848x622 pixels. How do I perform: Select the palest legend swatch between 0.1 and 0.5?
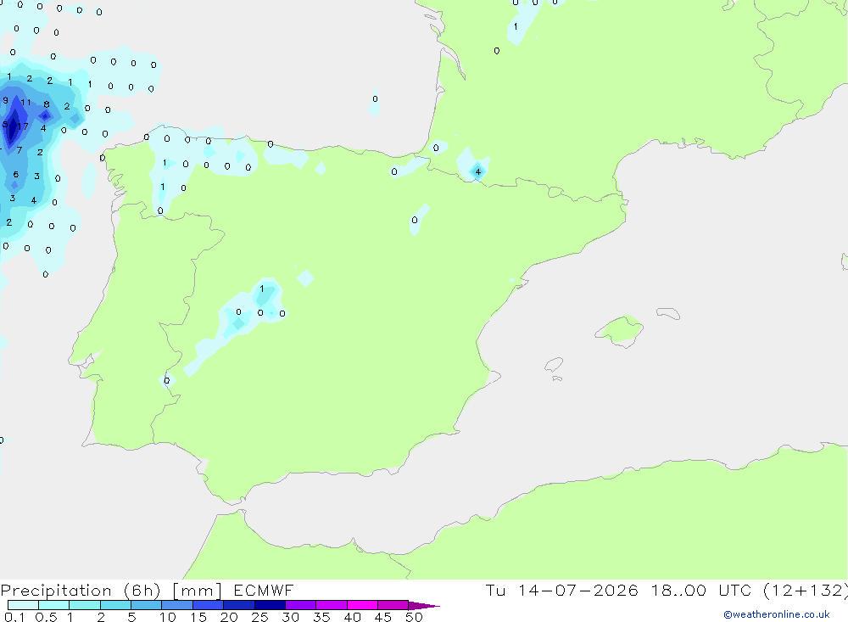coord(23,605)
